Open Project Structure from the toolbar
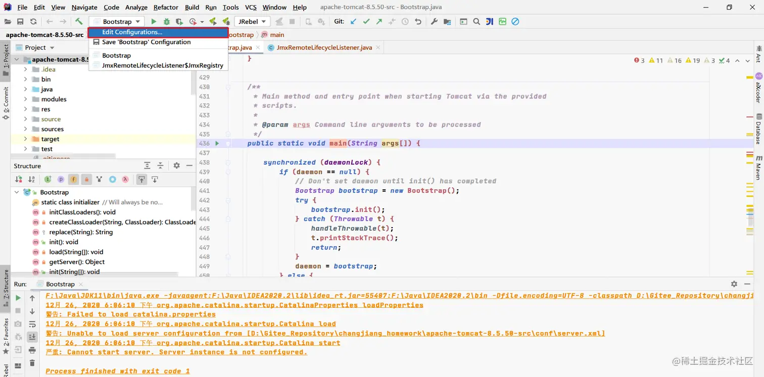Image resolution: width=764 pixels, height=377 pixels. (x=447, y=22)
